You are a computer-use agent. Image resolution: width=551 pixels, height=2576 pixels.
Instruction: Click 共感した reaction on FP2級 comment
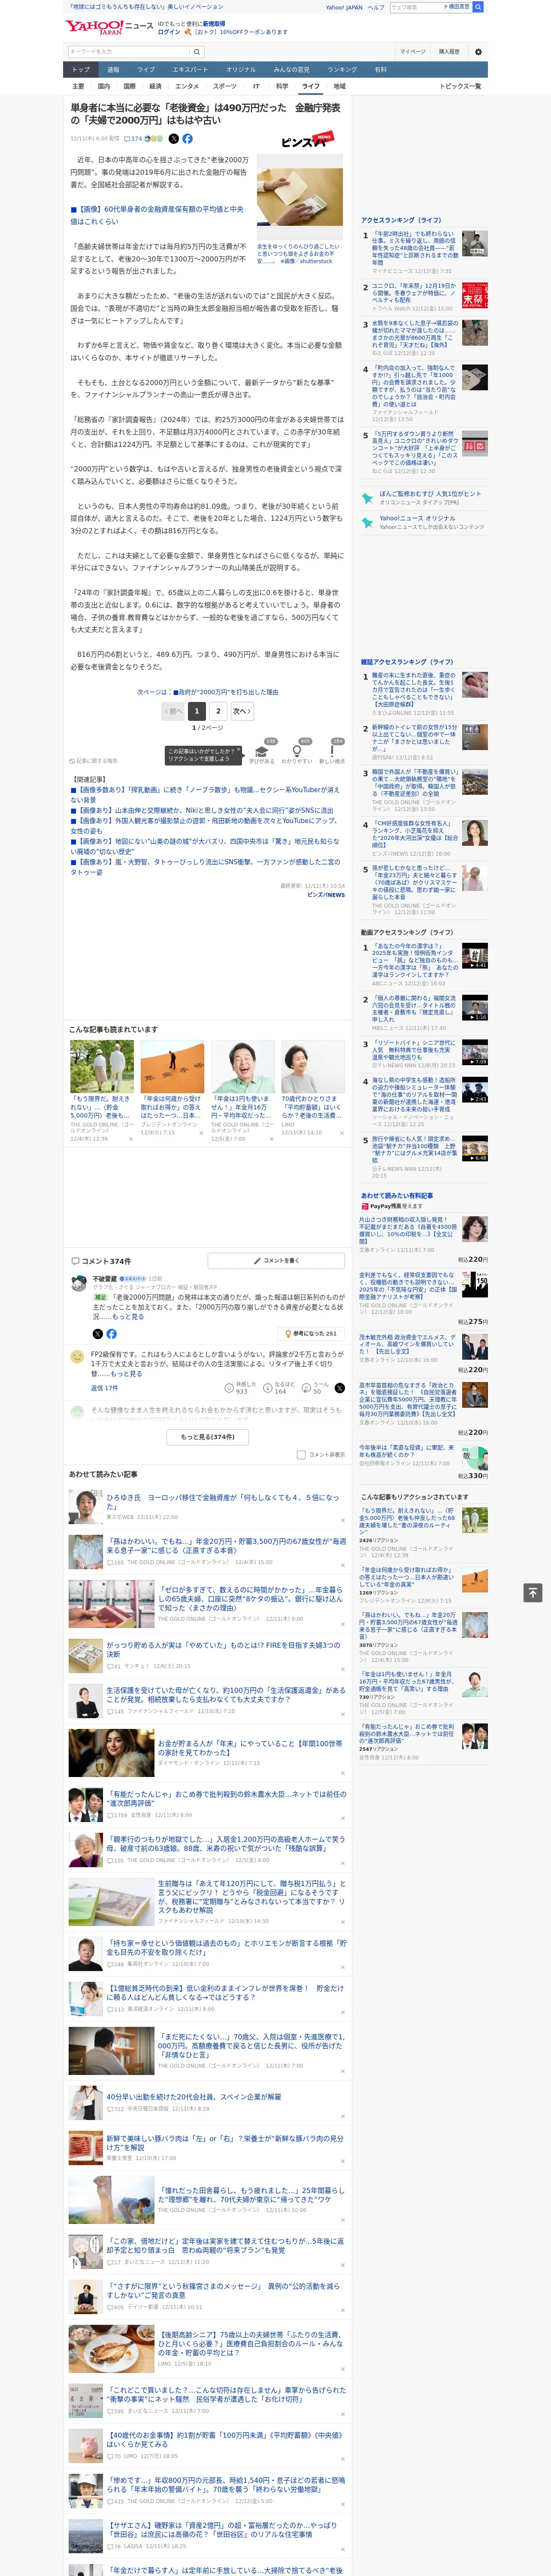click(241, 1388)
